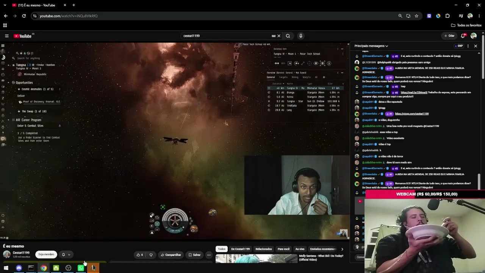The width and height of the screenshot is (485, 273).
Task: Like the video with thumbs up
Action: pos(140,255)
